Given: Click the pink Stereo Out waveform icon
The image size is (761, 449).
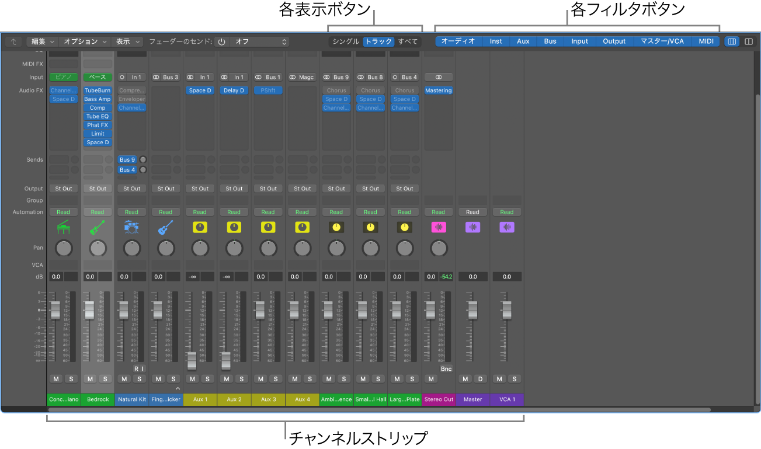Looking at the screenshot, I should (x=438, y=227).
